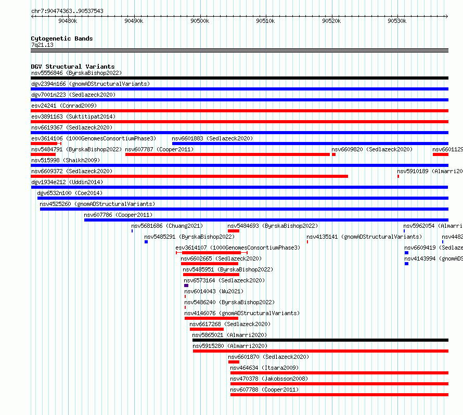Open variant dgv7001n223 (Sedlazeck2020)
The height and width of the screenshot is (415, 463).
(73, 95)
